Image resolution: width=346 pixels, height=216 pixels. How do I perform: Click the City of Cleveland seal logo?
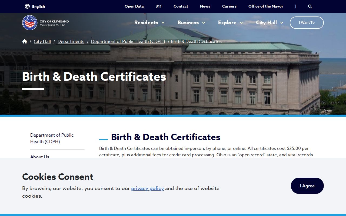(x=30, y=23)
